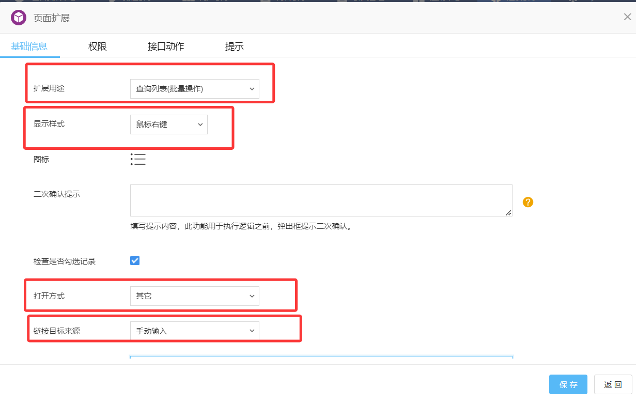Click the purple cube page extension icon

click(x=19, y=18)
